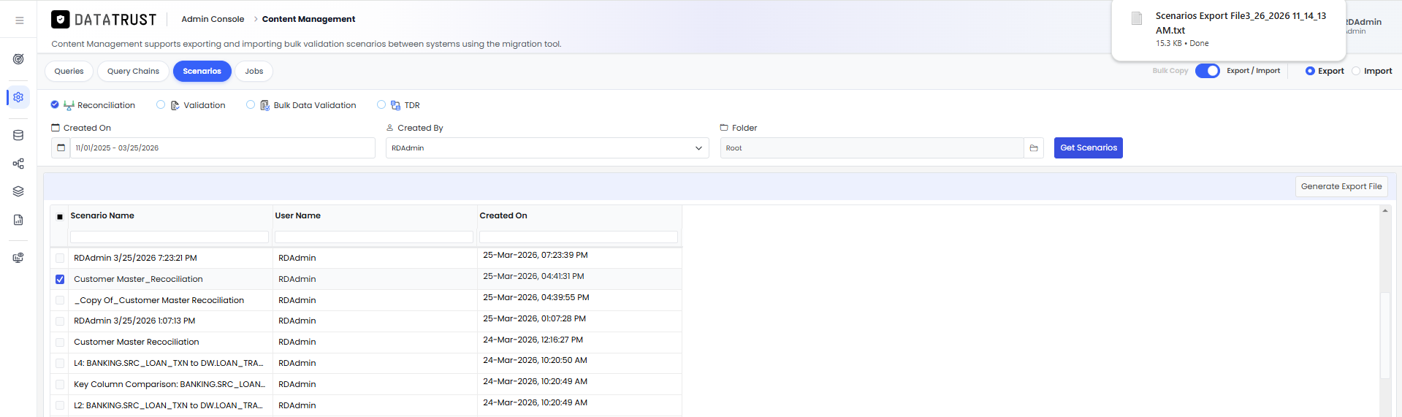Viewport: 1402px width, 417px height.
Task: Toggle the select-all header checkbox
Action: click(60, 217)
